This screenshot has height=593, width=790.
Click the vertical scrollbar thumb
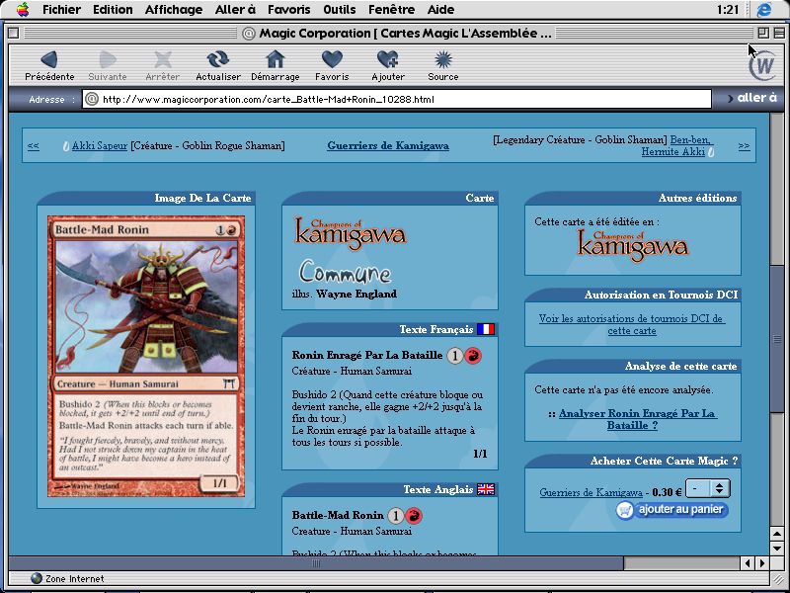[777, 339]
